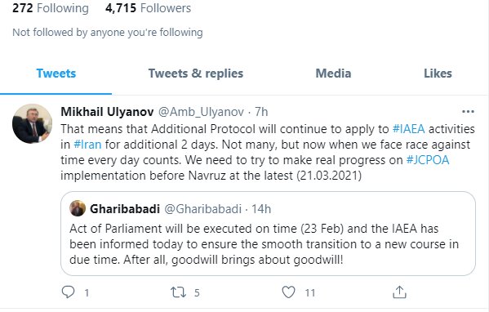Follow the #JCPOA hashtag link

pos(428,160)
